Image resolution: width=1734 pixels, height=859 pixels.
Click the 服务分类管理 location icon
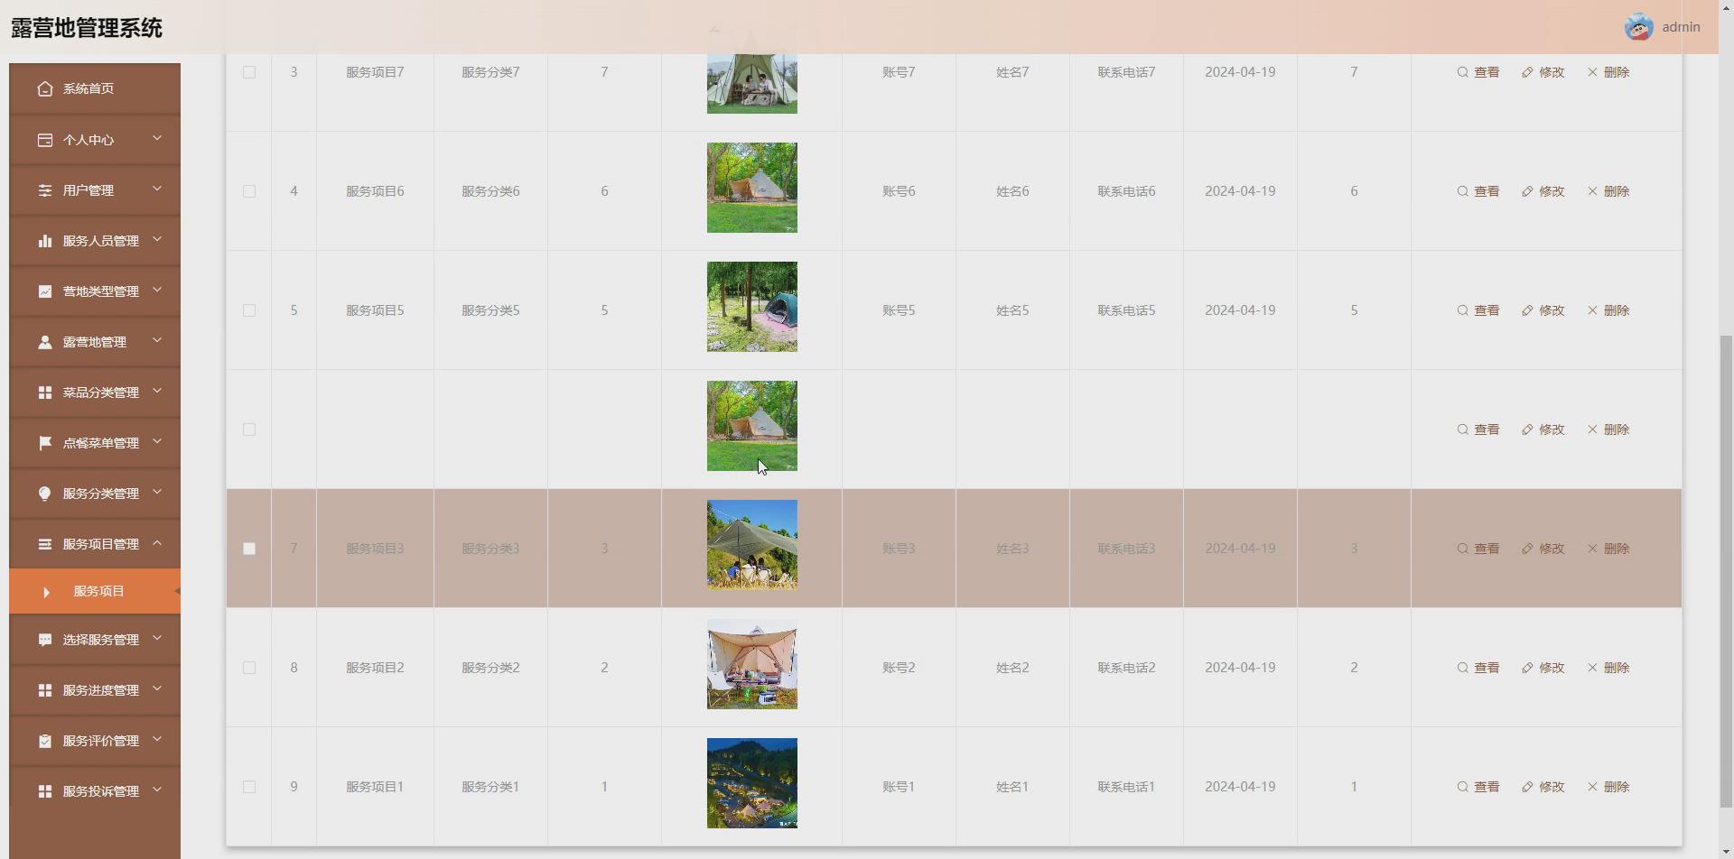point(45,493)
